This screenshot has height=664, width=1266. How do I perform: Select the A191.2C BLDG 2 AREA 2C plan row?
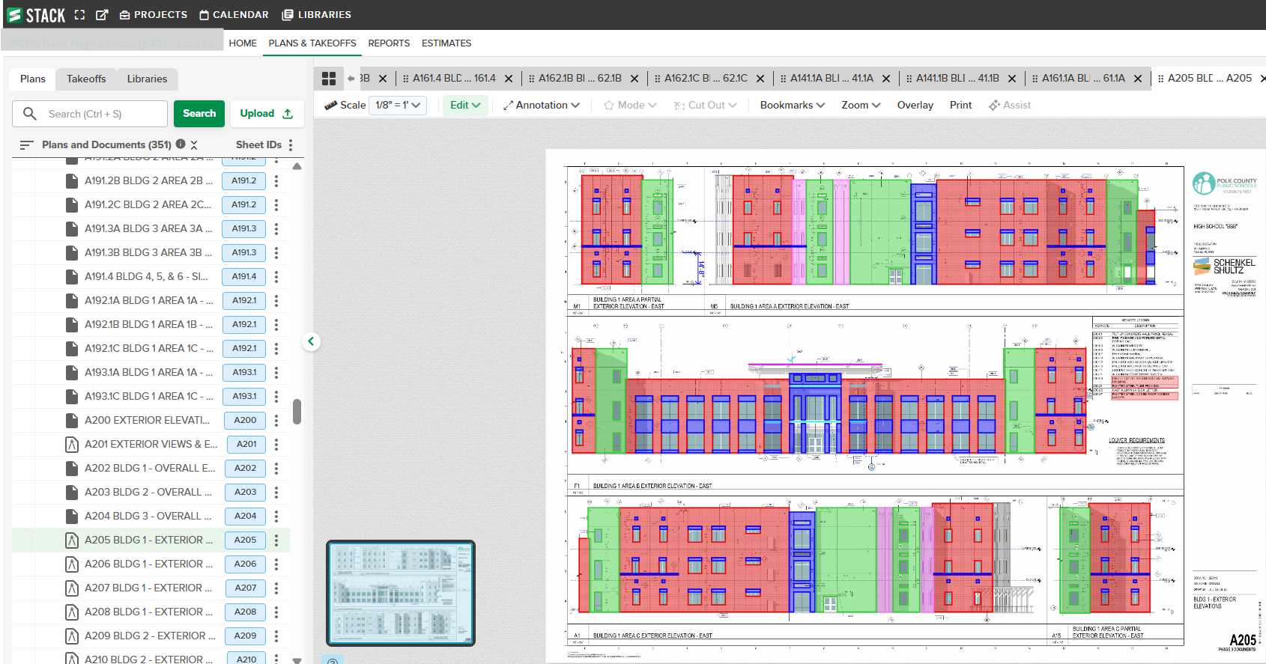151,205
